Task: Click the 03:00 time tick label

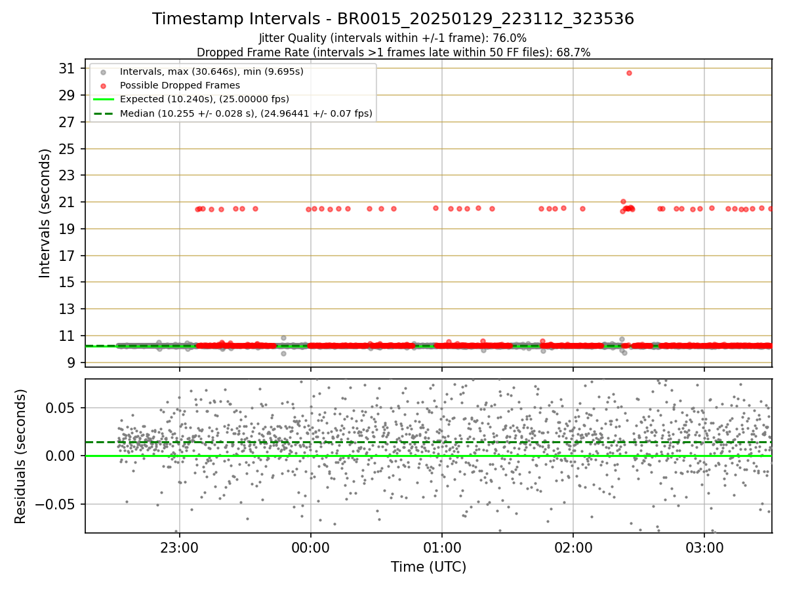Action: click(704, 547)
